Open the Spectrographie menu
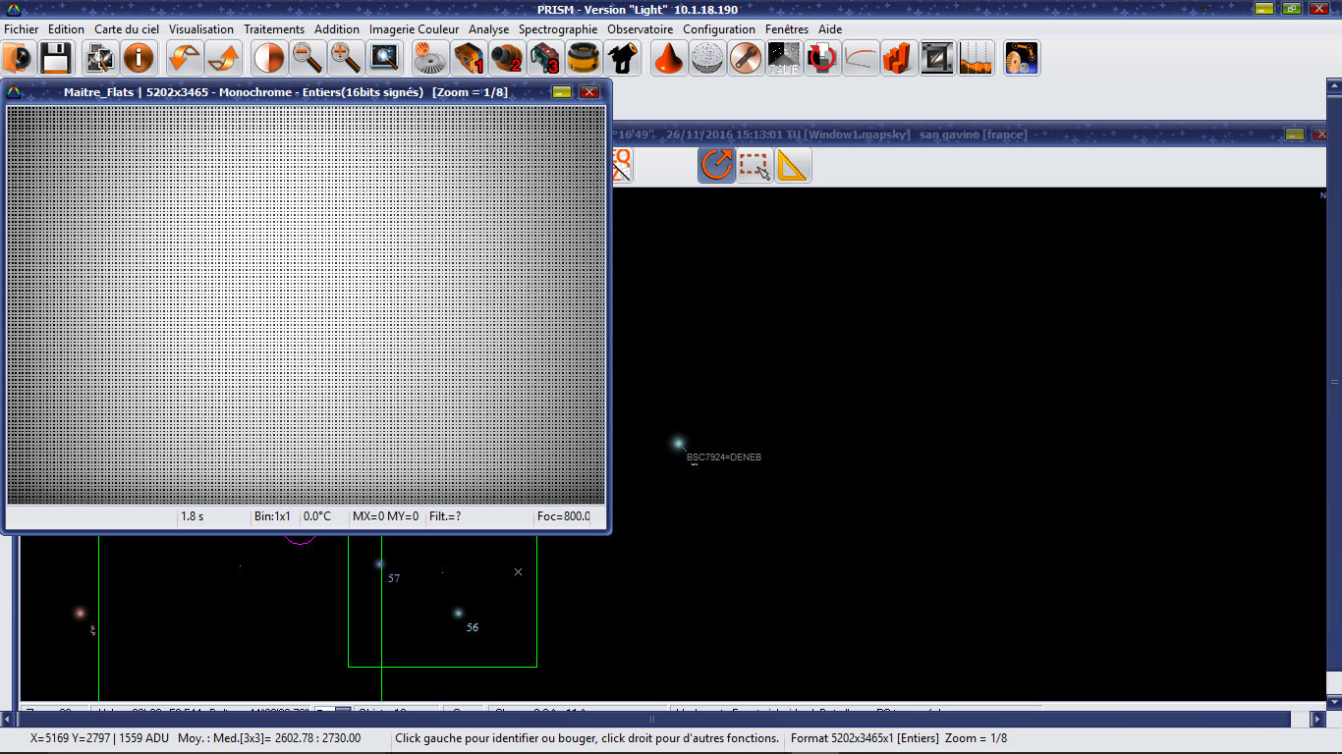The height and width of the screenshot is (754, 1342). tap(558, 29)
